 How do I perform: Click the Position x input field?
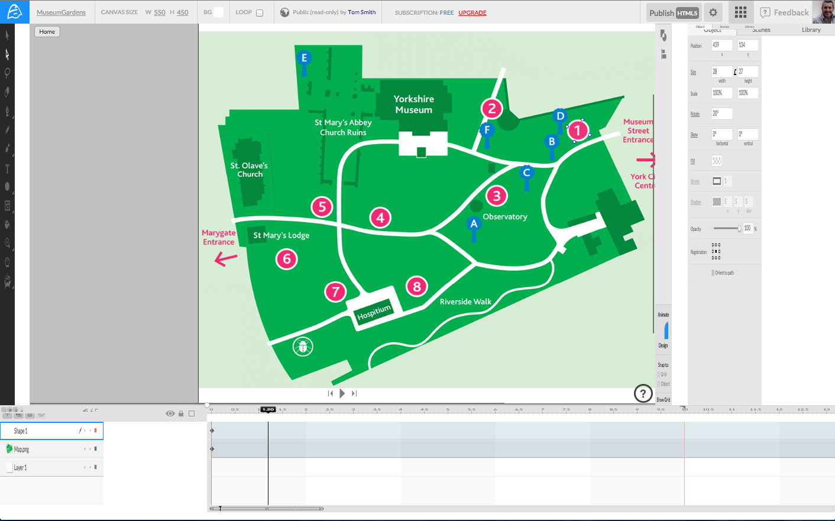[x=721, y=45]
